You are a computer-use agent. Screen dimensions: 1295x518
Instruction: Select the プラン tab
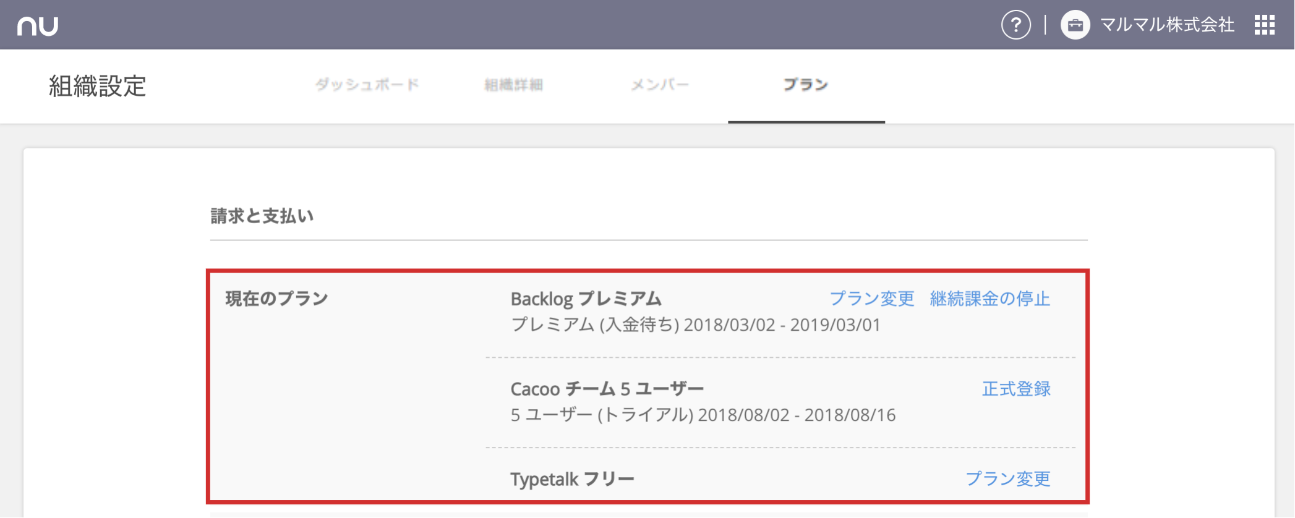coord(806,85)
